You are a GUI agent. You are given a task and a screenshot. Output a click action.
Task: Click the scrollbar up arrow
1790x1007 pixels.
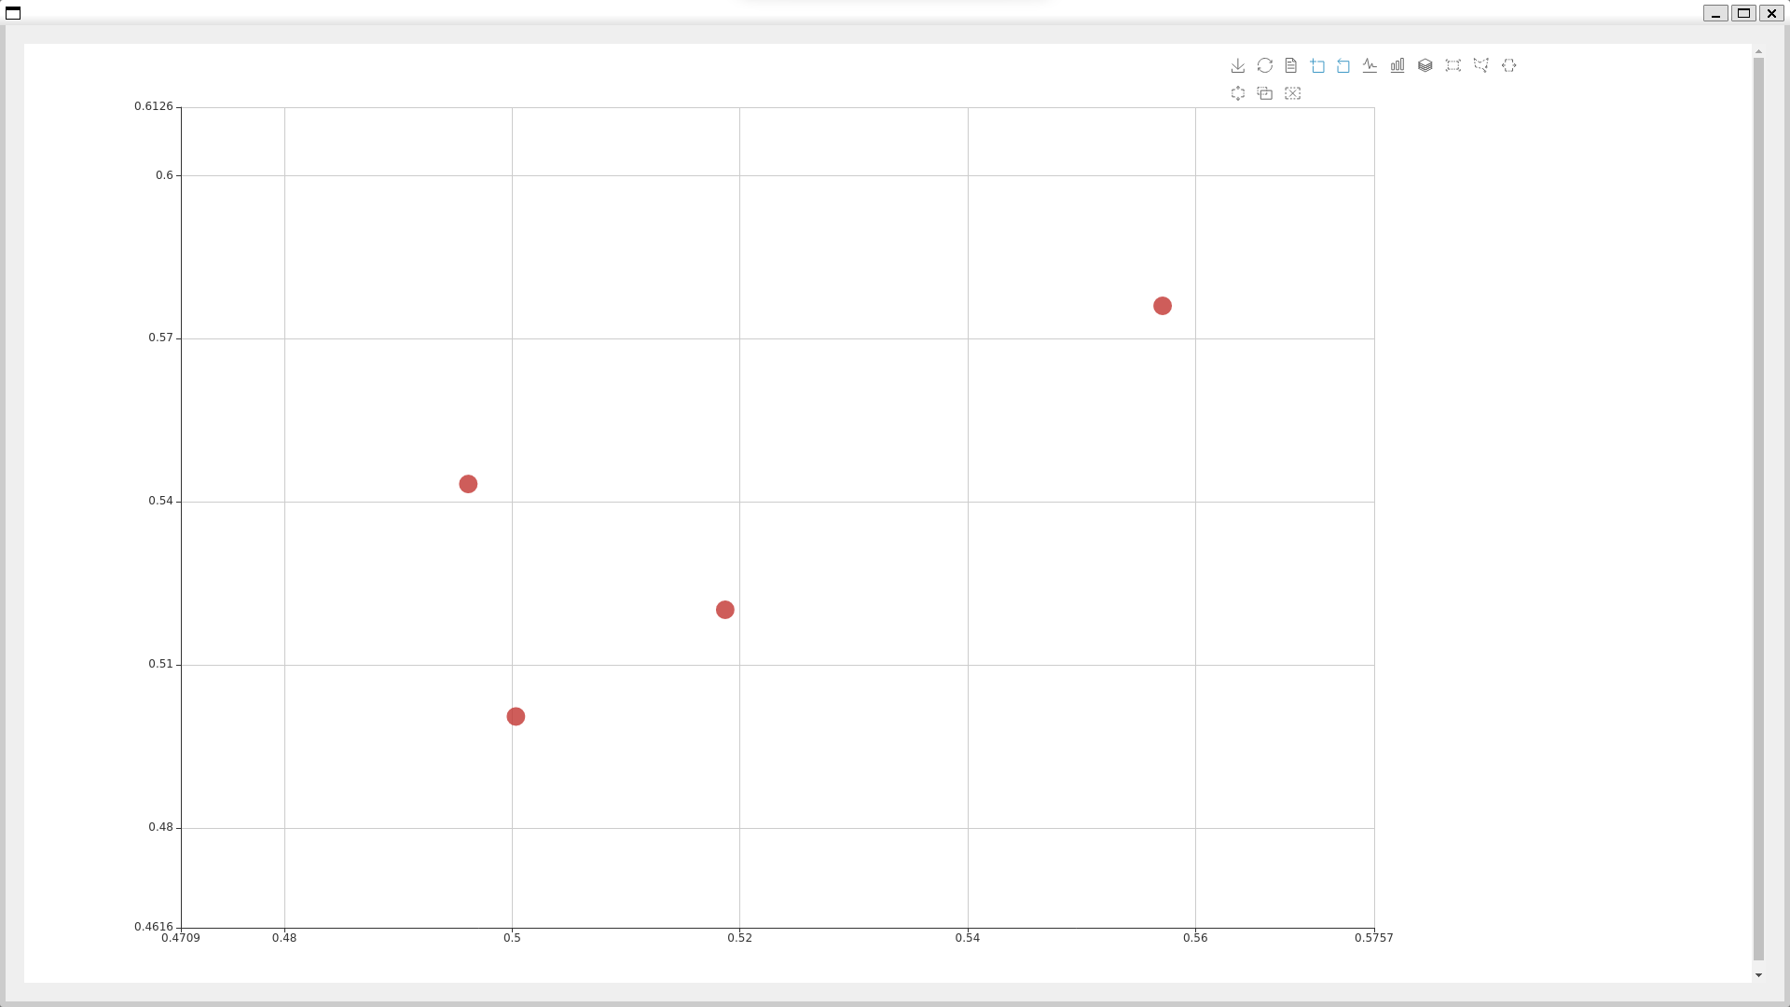click(x=1758, y=52)
